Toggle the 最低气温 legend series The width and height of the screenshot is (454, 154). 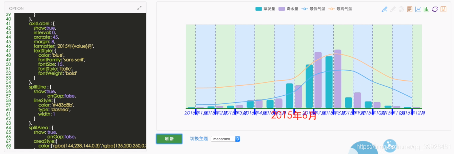(x=313, y=9)
